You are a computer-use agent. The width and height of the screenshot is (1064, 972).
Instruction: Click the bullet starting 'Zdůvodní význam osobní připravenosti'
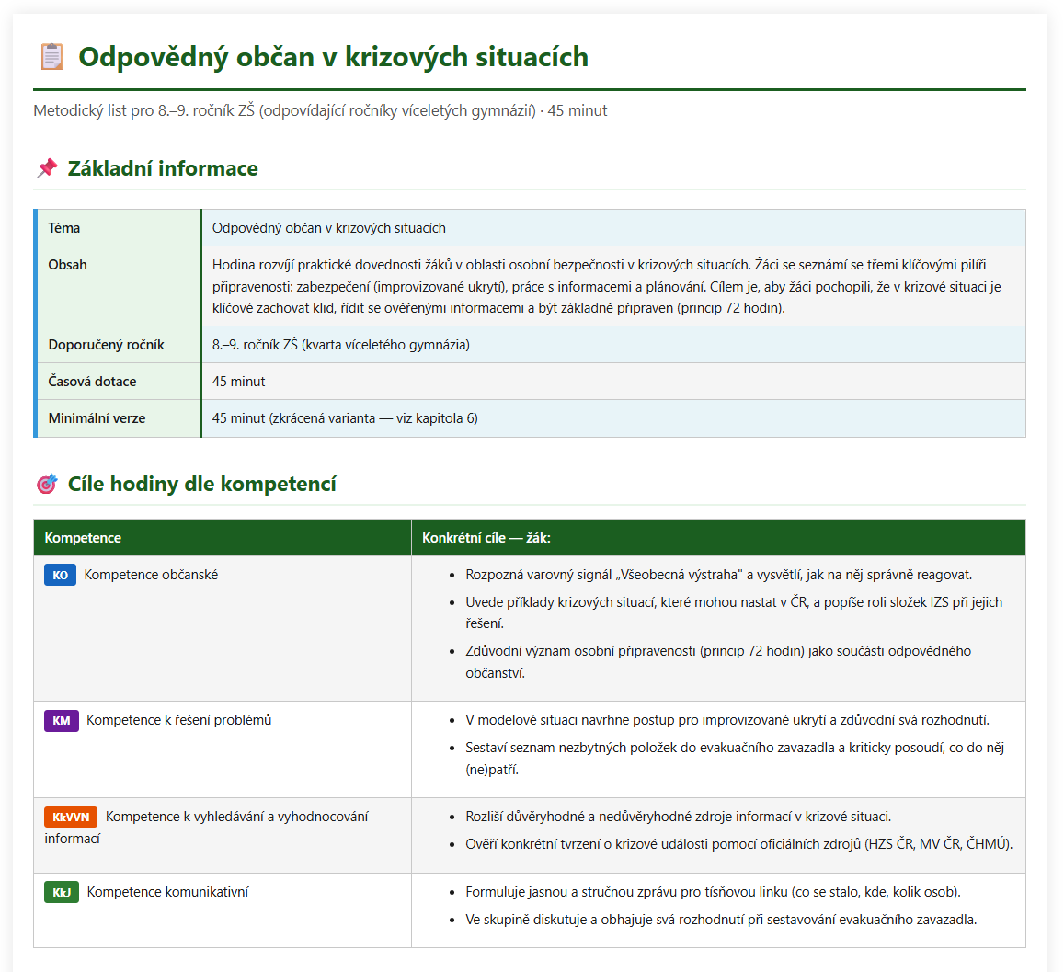pyautogui.click(x=718, y=662)
